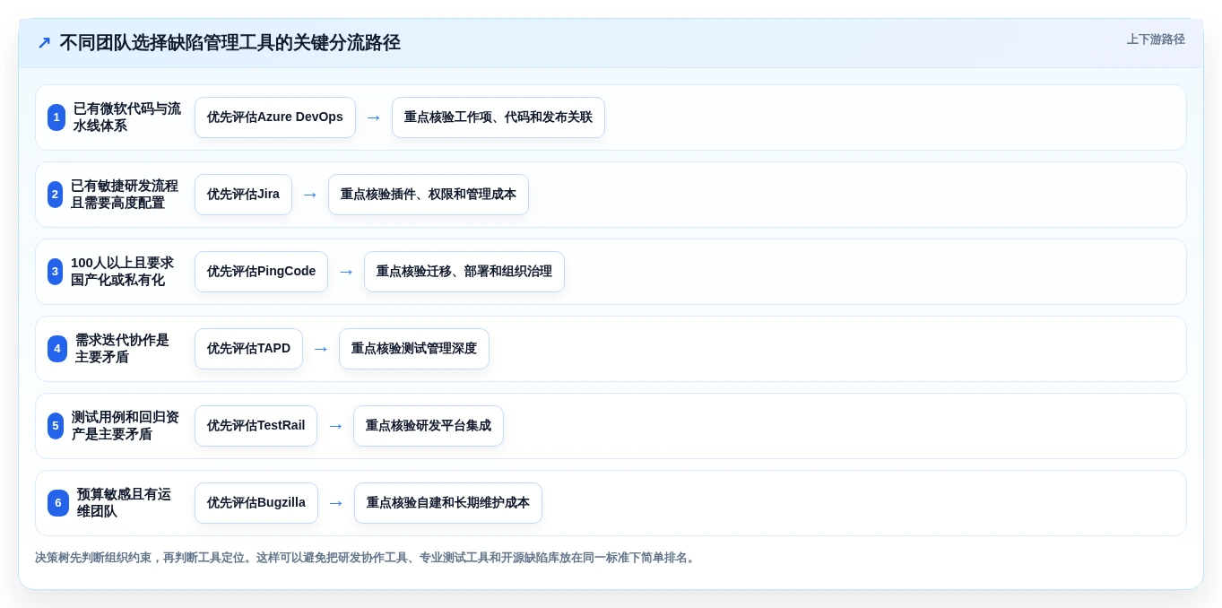
Task: Select the 优先评估Jira box
Action: point(243,195)
